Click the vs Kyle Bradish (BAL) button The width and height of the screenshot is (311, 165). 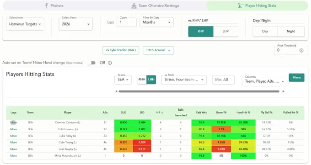click(121, 50)
